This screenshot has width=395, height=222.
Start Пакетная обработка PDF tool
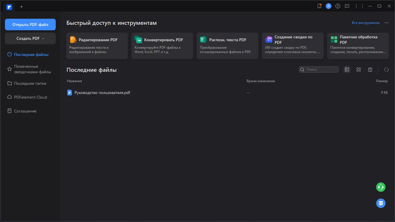(358, 45)
